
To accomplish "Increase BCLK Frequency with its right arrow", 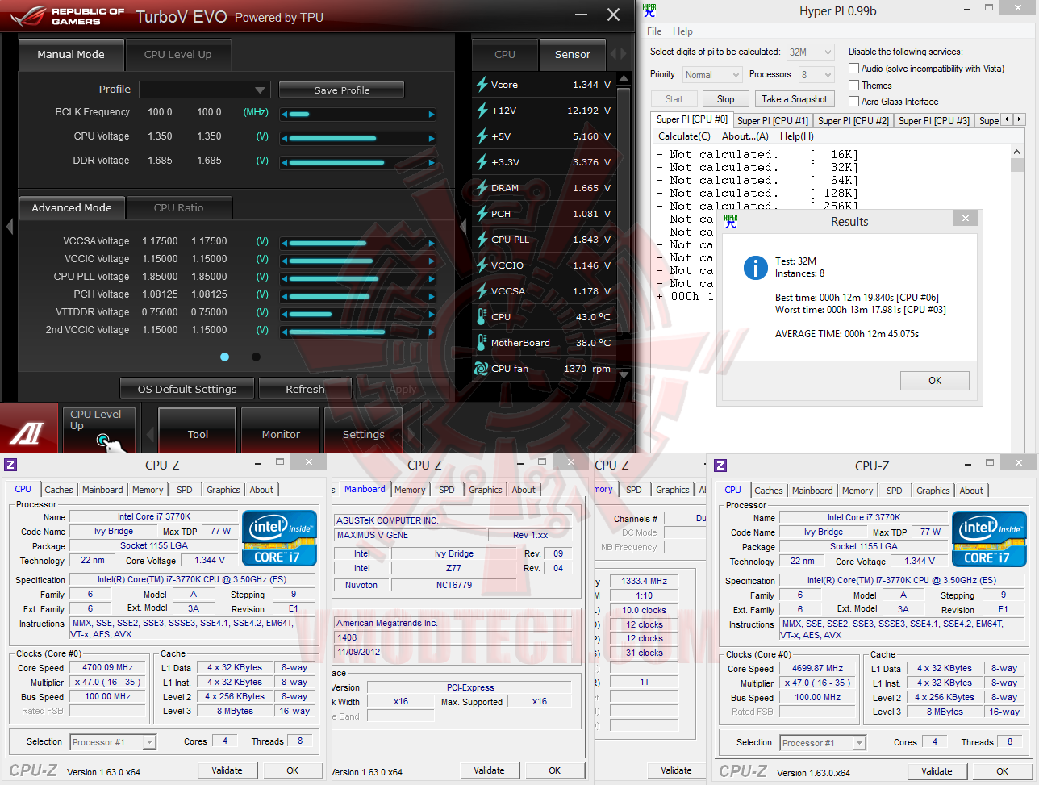I will 432,115.
